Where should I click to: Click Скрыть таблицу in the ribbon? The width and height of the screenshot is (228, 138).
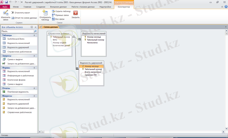pos(61,11)
